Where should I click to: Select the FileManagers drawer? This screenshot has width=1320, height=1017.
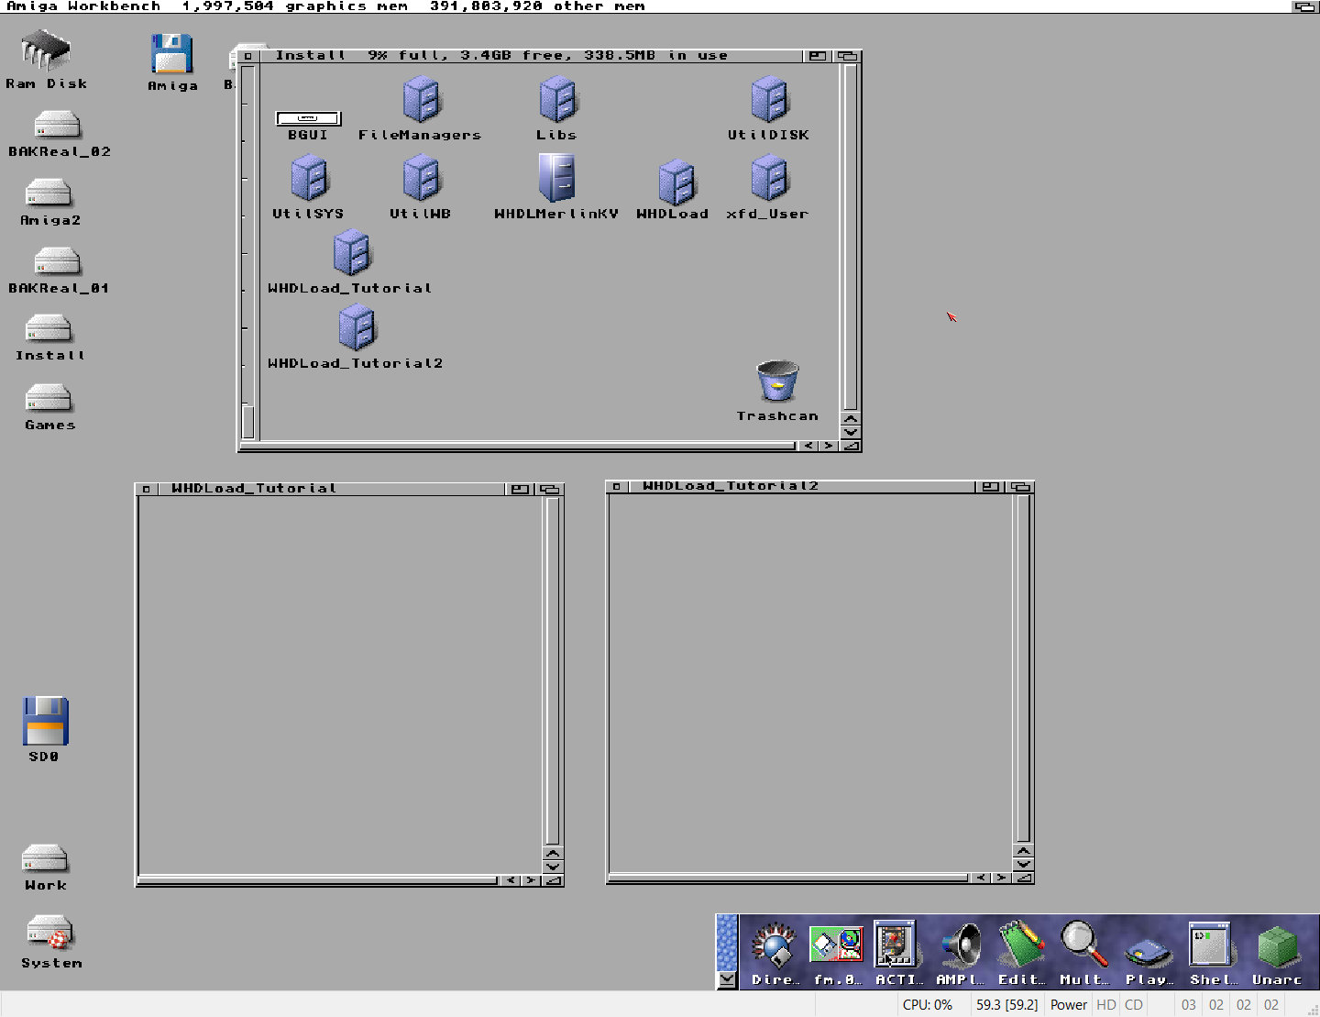coord(422,99)
